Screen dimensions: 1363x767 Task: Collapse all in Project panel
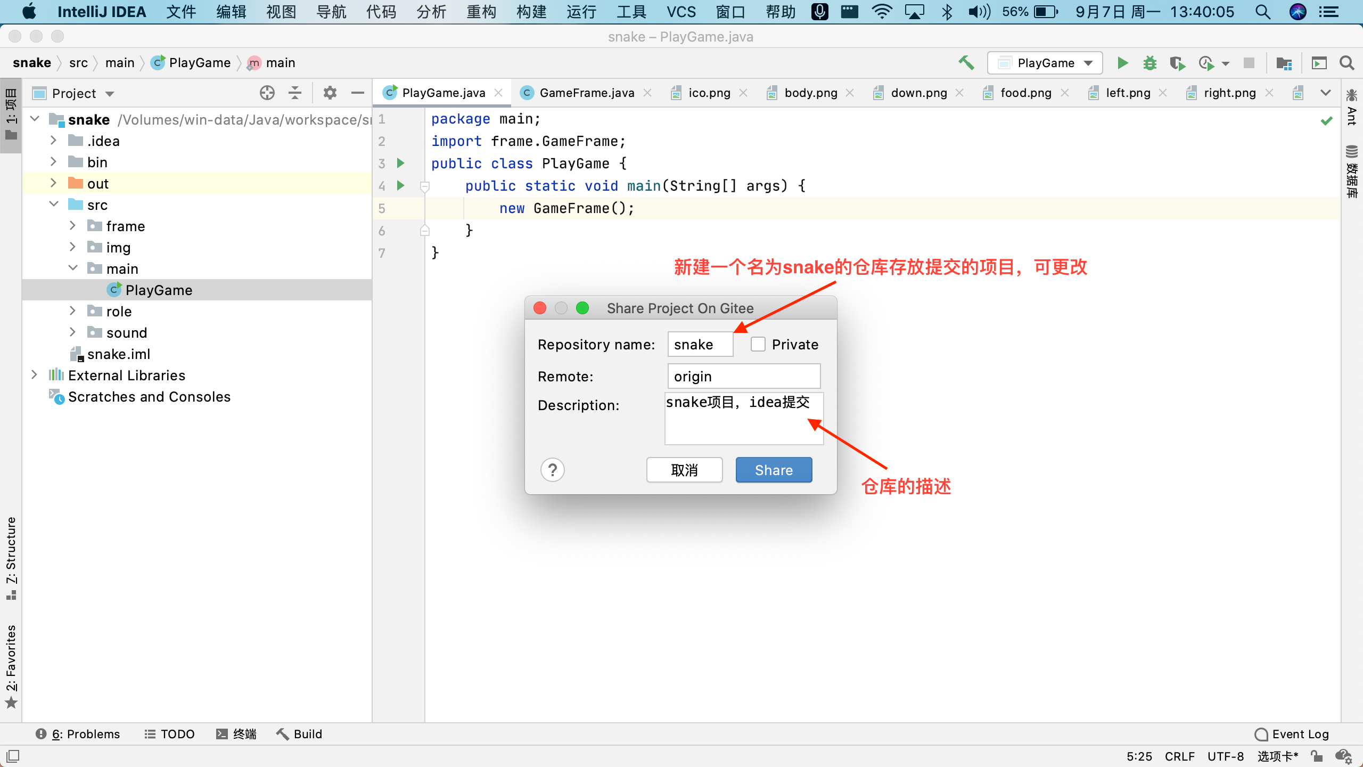295,93
